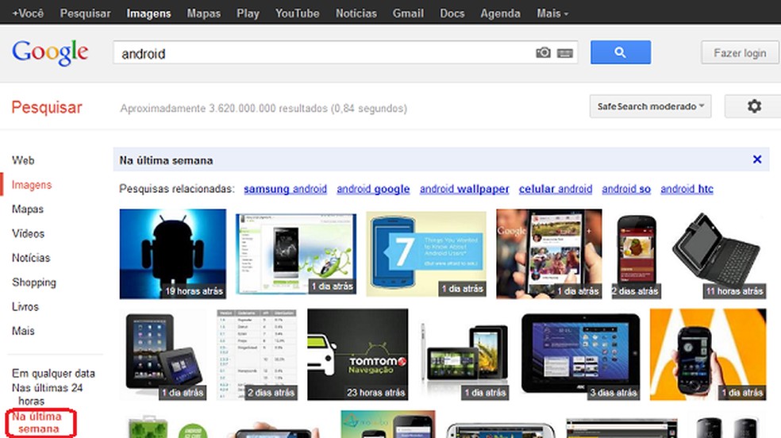The image size is (781, 438).
Task: Click related search 'celular android'
Action: tap(556, 189)
